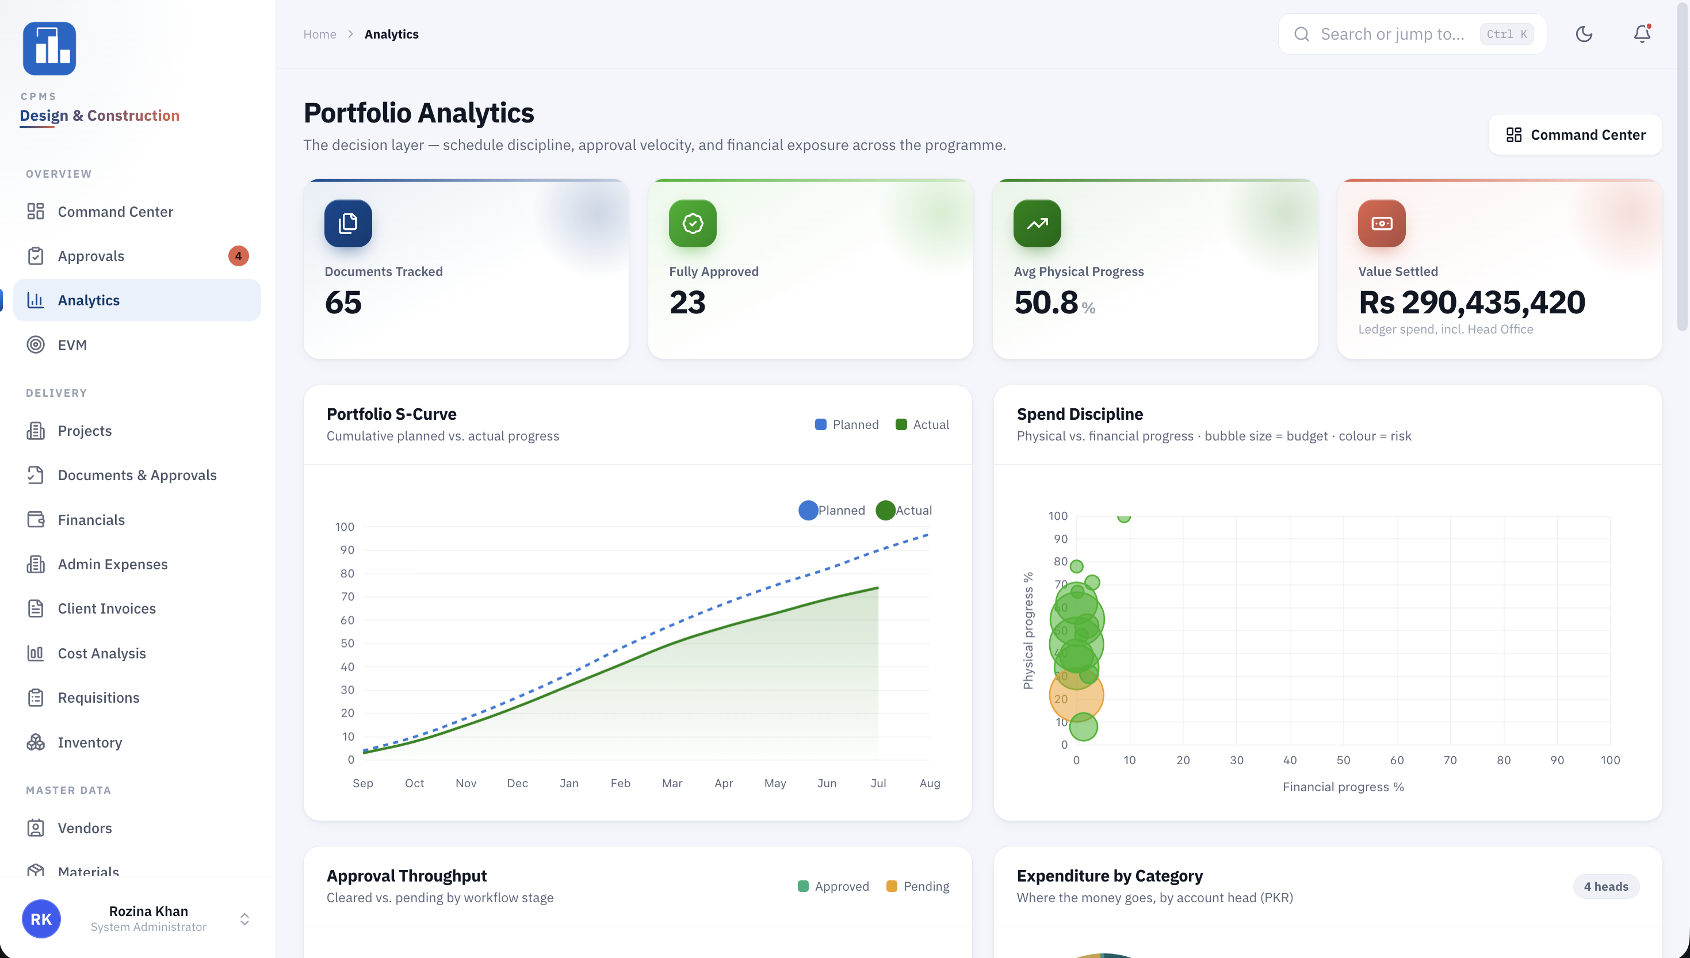Click the RK user avatar
1690x958 pixels.
(41, 918)
